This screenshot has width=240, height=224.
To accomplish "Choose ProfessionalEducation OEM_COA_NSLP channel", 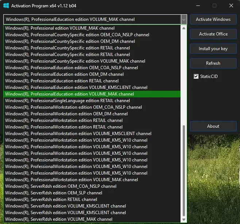I will 92,68.
